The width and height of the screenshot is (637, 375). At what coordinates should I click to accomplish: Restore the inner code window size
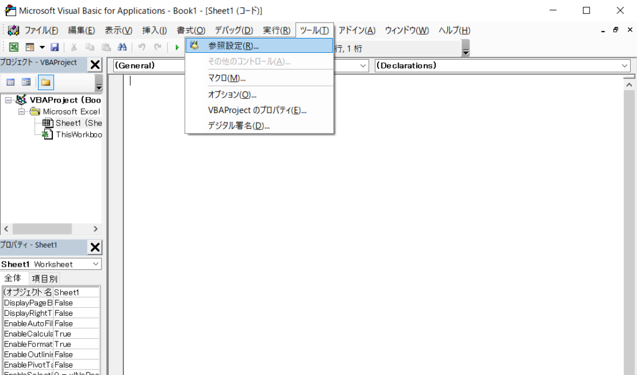(616, 30)
